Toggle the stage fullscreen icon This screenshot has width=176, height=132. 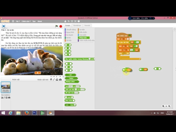tap(4, 26)
